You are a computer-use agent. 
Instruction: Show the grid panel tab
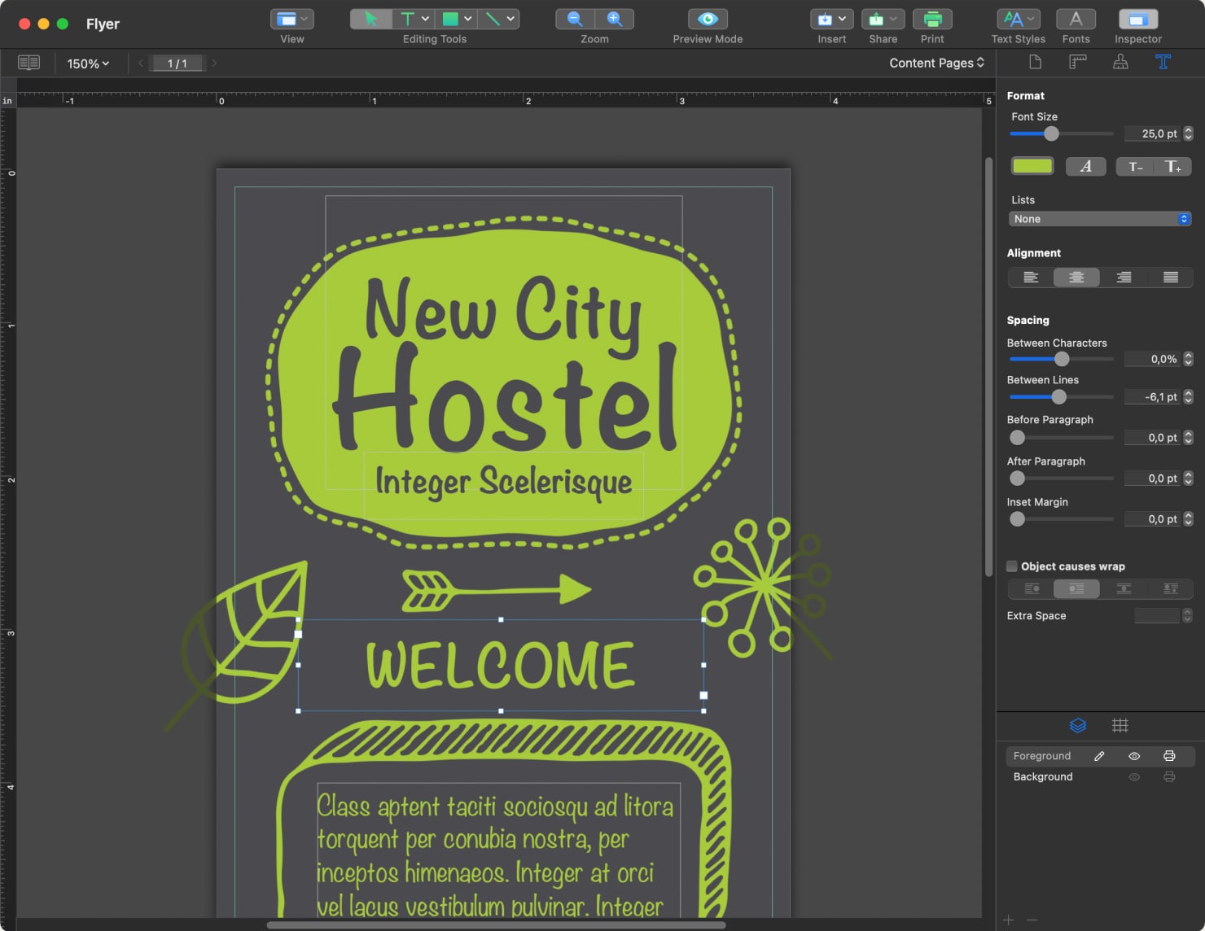[x=1120, y=725]
